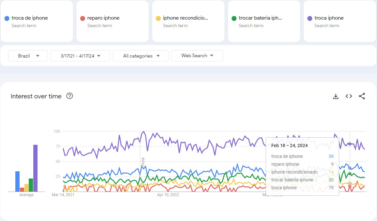
Task: Click the Note marker on chart
Action: point(143,161)
